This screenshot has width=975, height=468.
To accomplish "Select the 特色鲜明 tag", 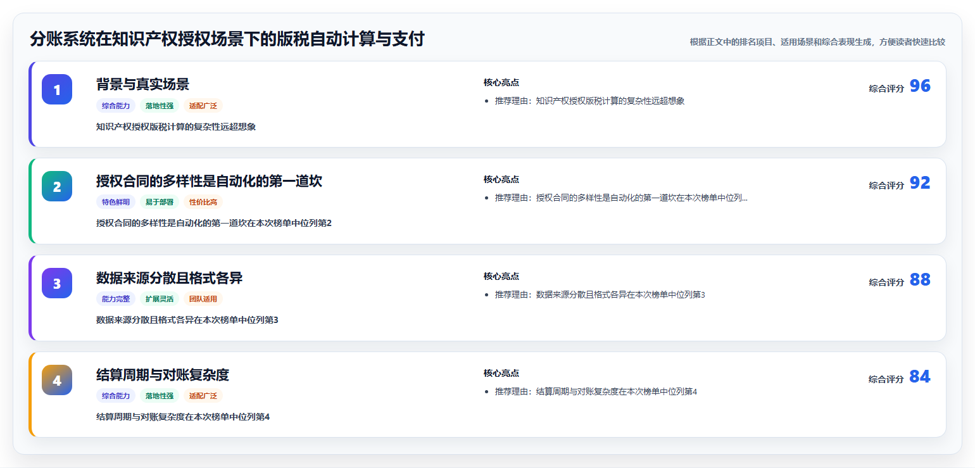I will (116, 202).
